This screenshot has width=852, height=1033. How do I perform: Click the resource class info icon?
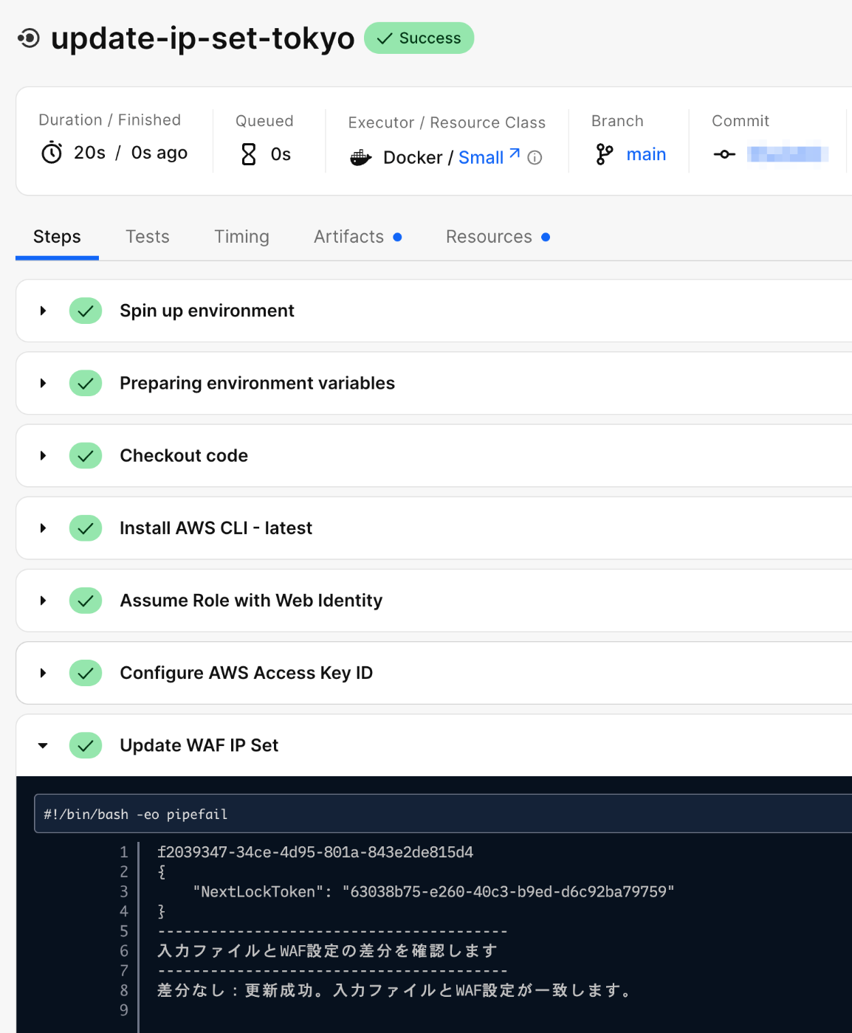535,158
